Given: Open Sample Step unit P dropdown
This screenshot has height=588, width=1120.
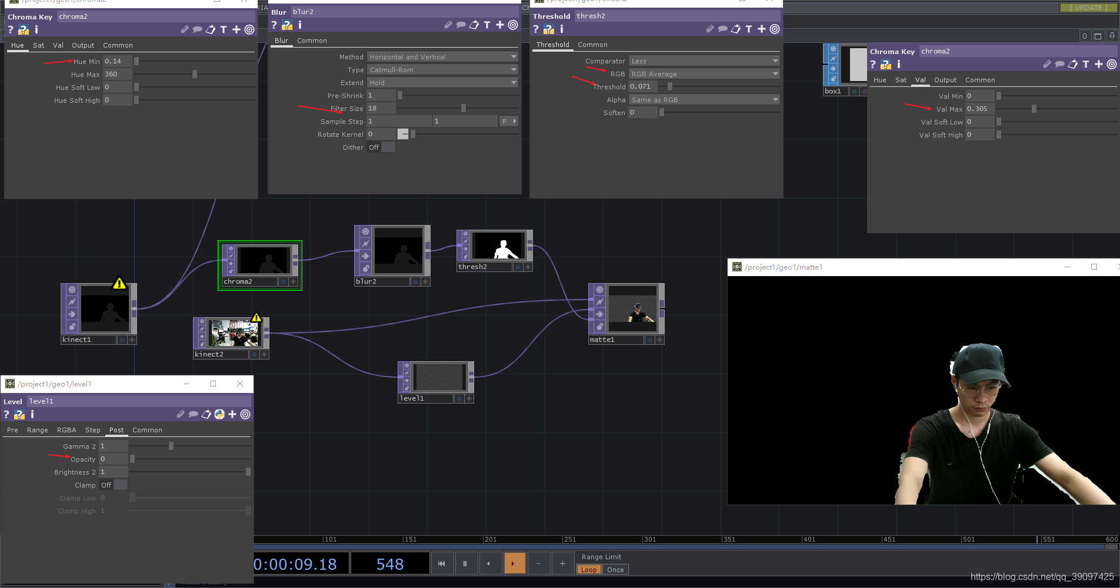Looking at the screenshot, I should (509, 122).
